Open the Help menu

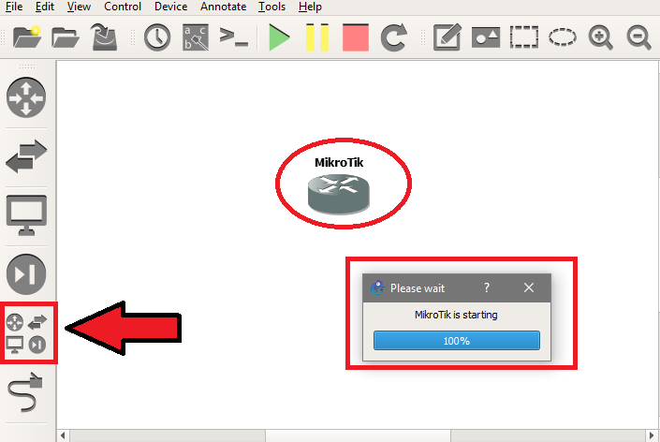click(x=310, y=7)
